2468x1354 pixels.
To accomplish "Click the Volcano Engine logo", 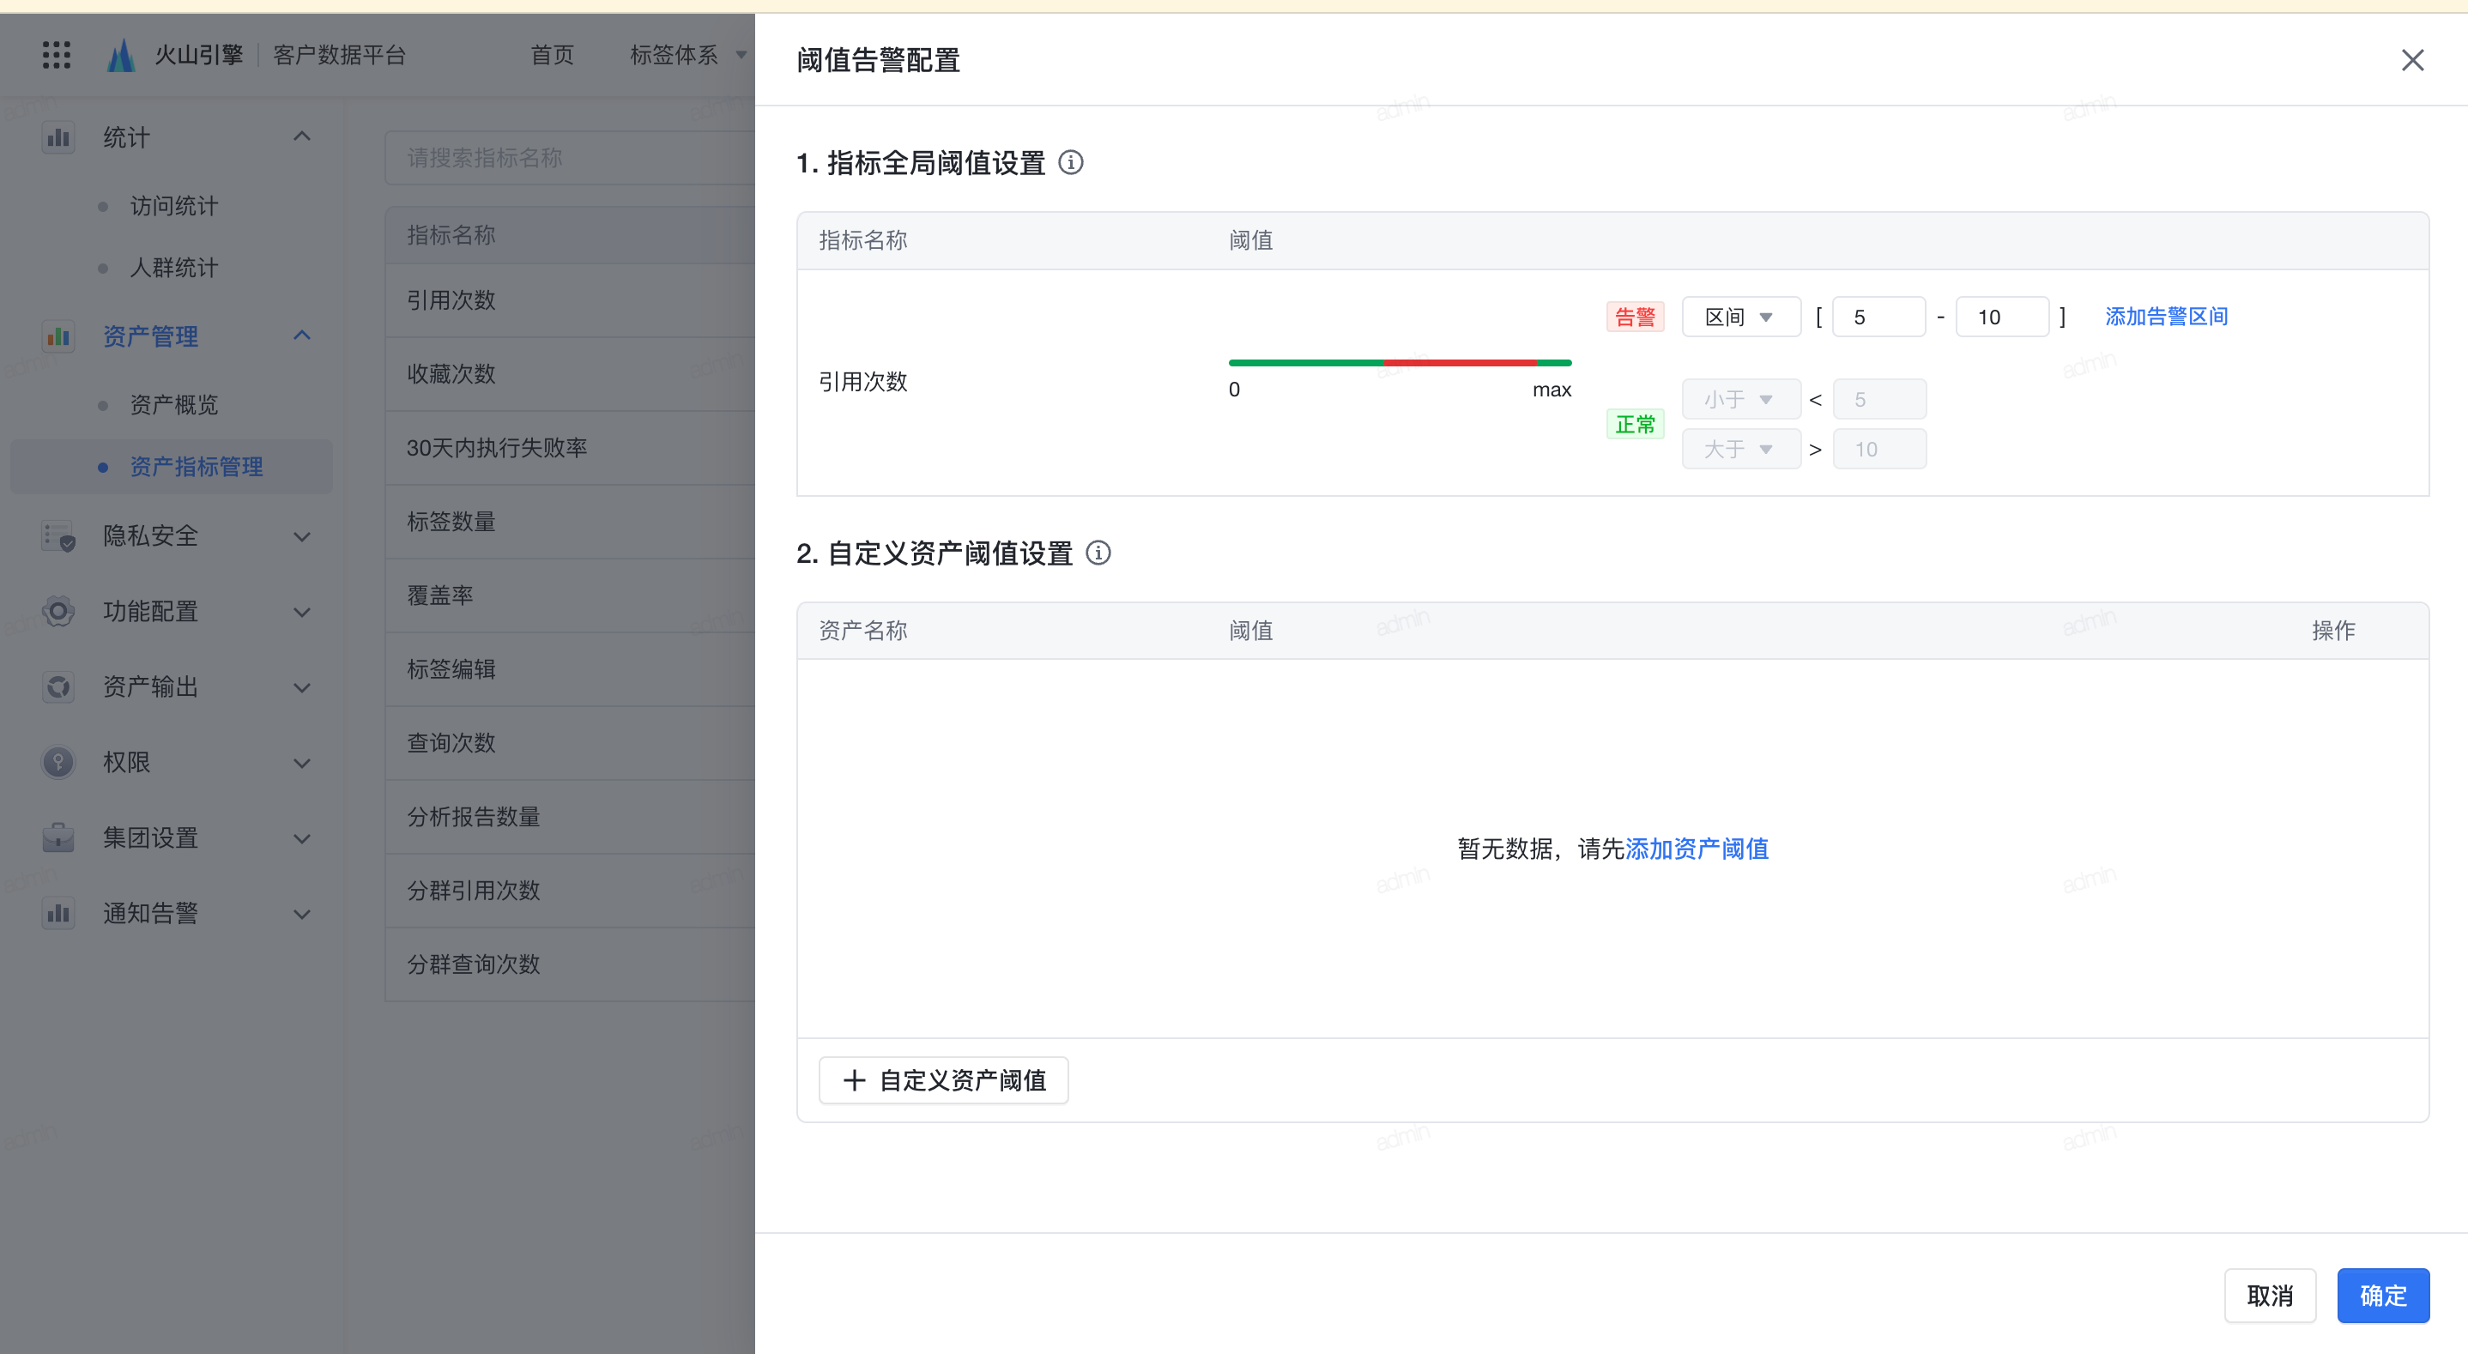I will click(x=122, y=56).
